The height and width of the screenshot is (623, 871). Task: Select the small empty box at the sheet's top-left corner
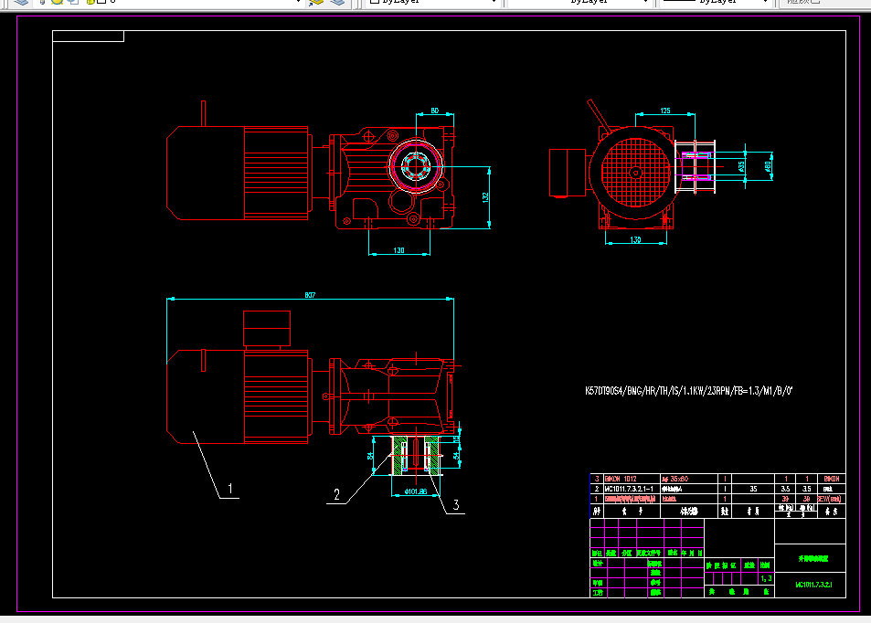coord(88,37)
